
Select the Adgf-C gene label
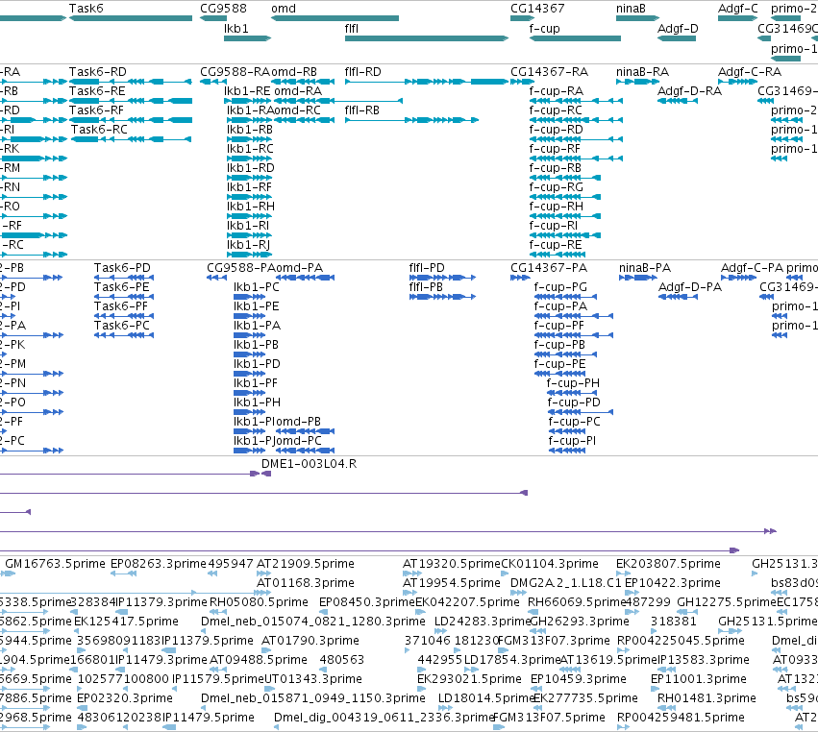pos(737,9)
